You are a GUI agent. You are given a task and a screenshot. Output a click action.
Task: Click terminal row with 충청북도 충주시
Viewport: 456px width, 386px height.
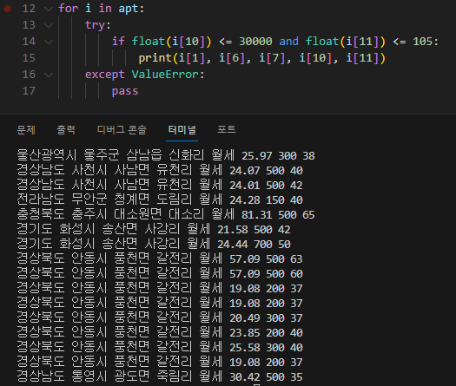click(x=166, y=214)
